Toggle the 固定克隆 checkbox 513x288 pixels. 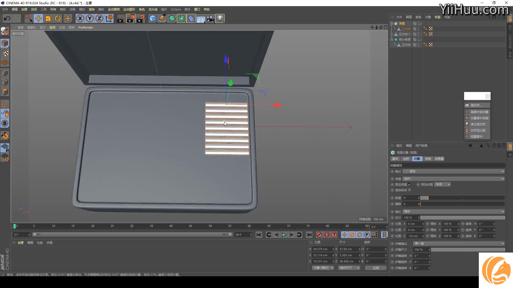[x=410, y=185]
